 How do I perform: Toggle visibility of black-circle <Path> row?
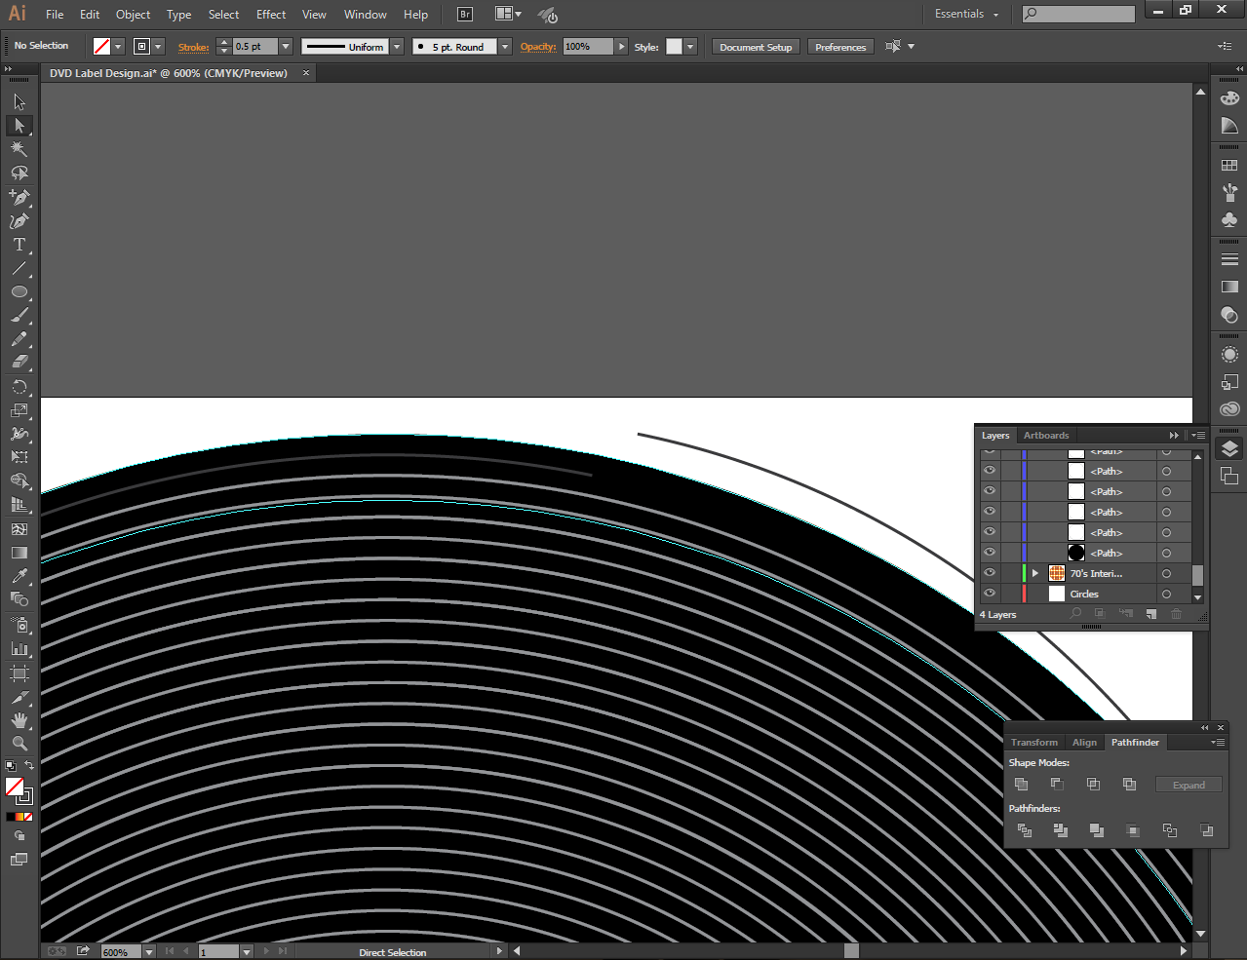pyautogui.click(x=990, y=553)
